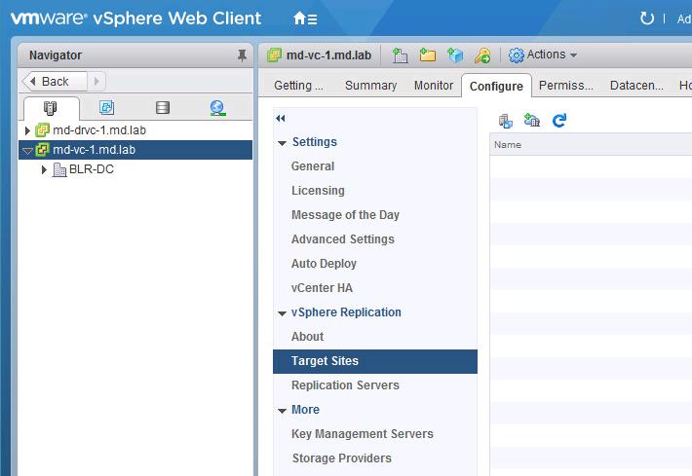Switch to the Monitor tab

[434, 86]
